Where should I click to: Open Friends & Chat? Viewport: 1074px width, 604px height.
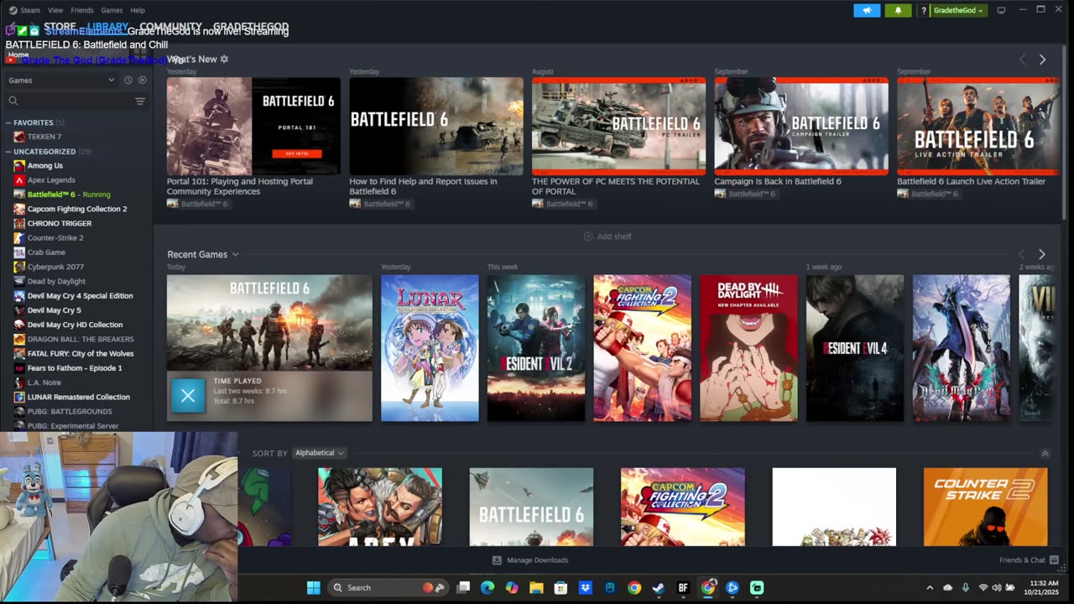click(1029, 560)
